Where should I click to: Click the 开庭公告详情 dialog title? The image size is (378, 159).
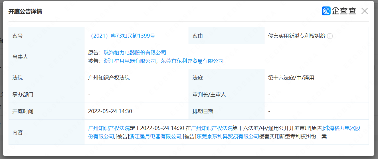25,12
